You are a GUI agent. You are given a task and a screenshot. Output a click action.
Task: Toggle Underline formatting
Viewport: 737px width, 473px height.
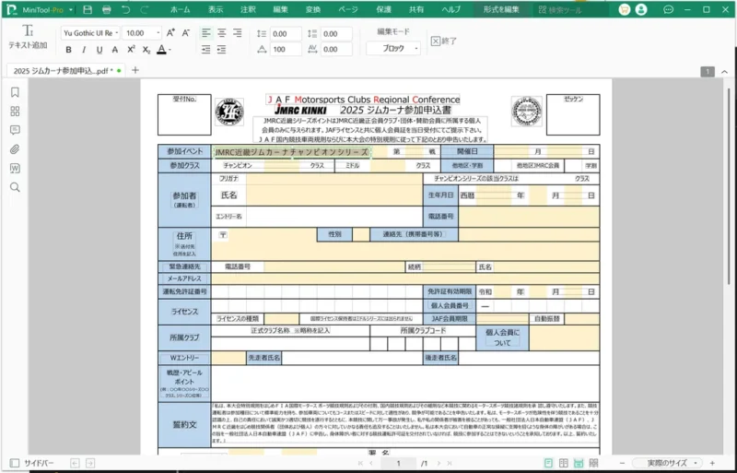(99, 50)
